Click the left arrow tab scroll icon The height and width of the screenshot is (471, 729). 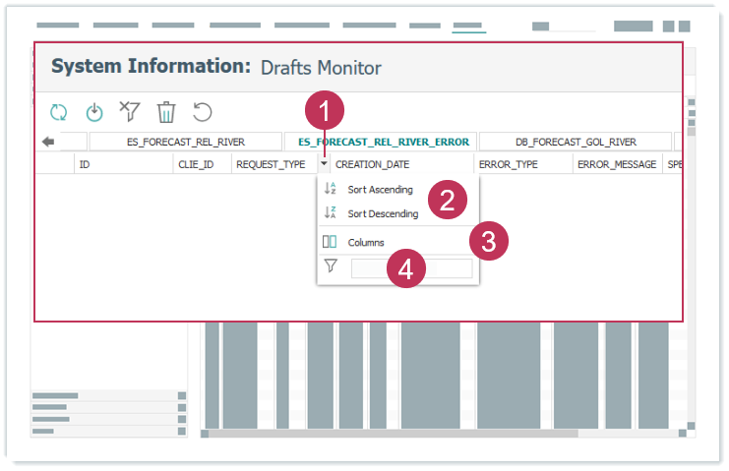pos(48,142)
